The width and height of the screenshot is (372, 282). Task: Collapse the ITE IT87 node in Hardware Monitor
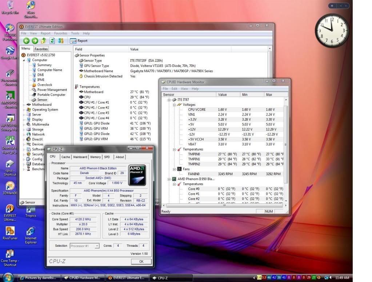169,100
